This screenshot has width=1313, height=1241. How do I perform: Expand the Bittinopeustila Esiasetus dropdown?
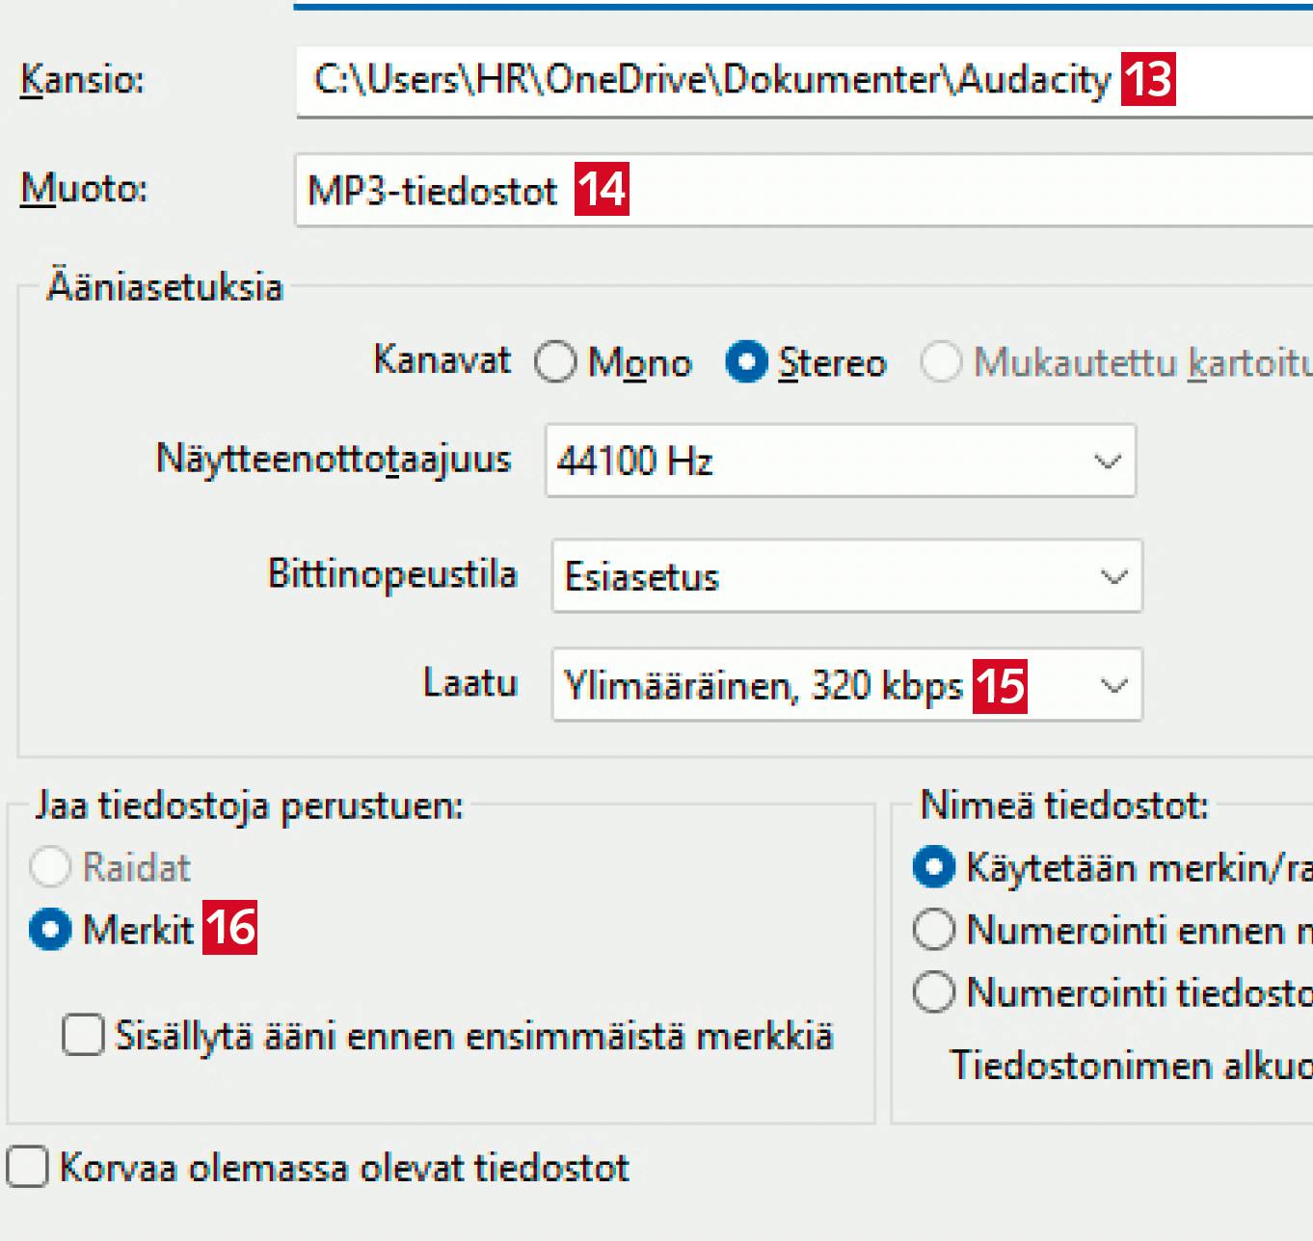tap(846, 576)
